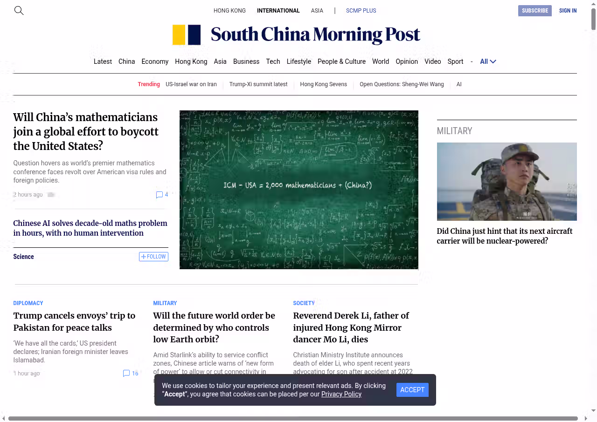Read the Chinese AI solves maths problem headline
The image size is (597, 422).
[x=90, y=228]
